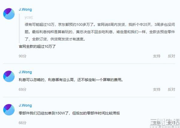Select the quoted author name ycsrj
Image resolution: width=180 pixels, height=128 pixels.
click(29, 17)
